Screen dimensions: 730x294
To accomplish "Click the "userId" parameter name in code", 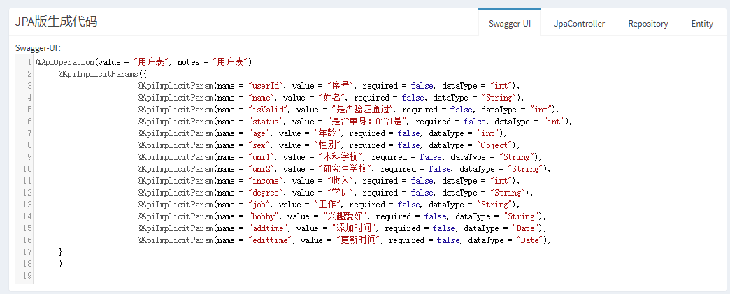I will tap(265, 86).
